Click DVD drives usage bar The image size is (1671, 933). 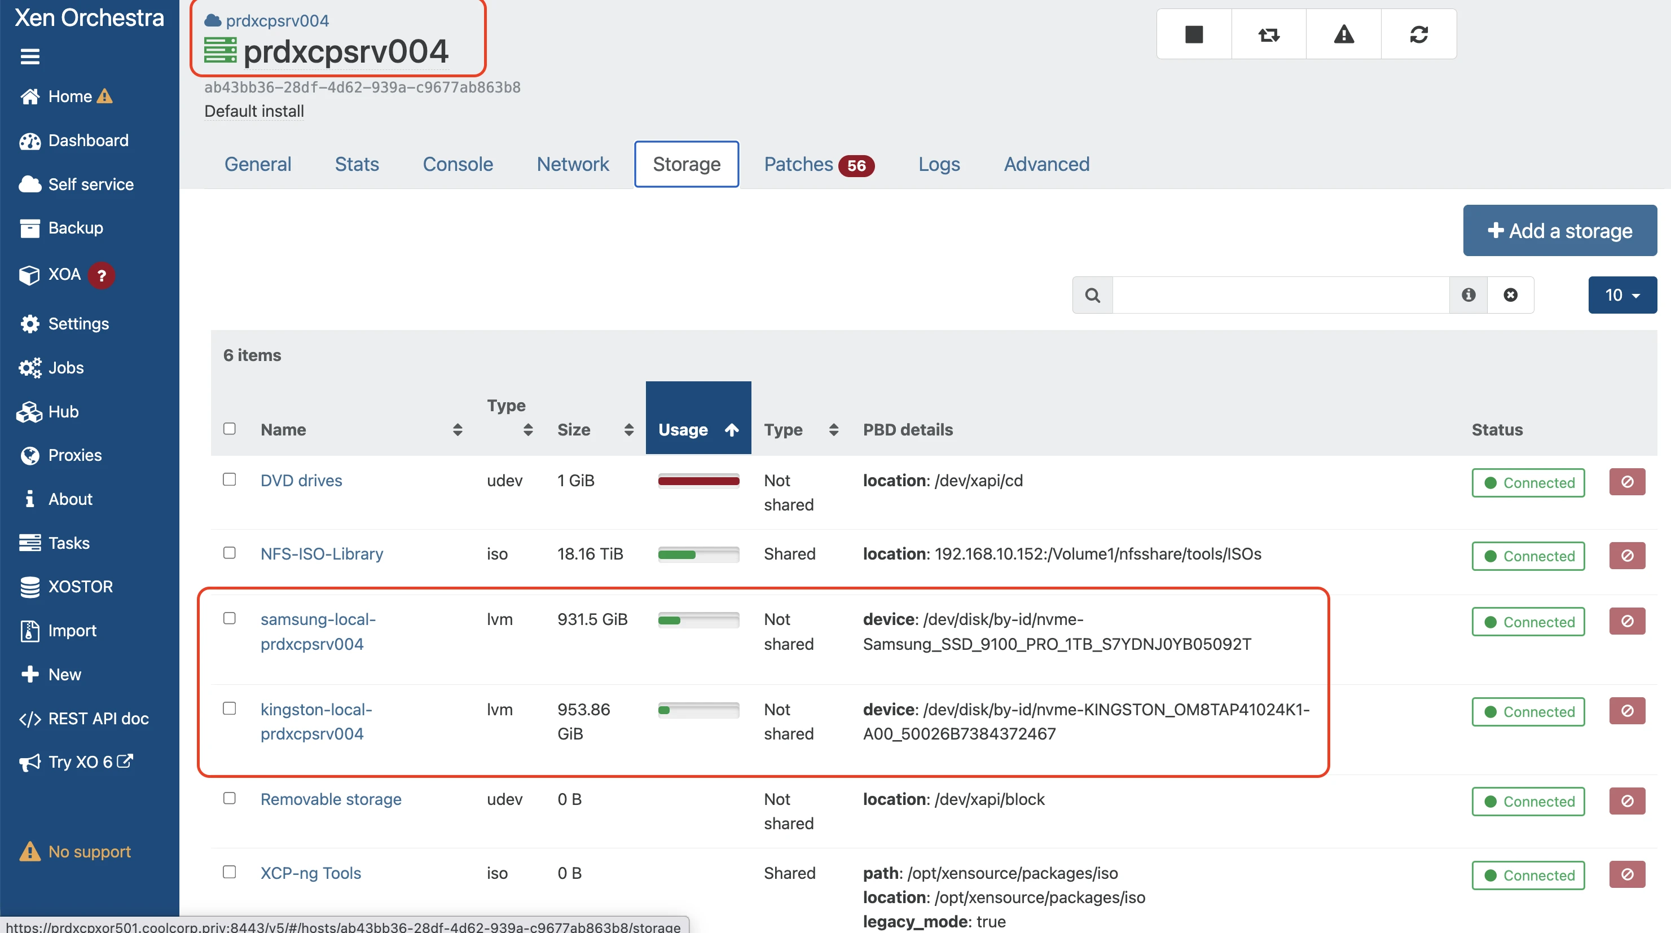click(x=698, y=481)
